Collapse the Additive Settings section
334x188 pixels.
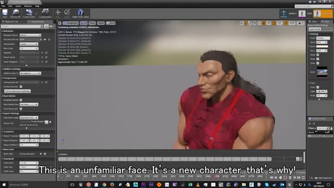click(x=2, y=69)
